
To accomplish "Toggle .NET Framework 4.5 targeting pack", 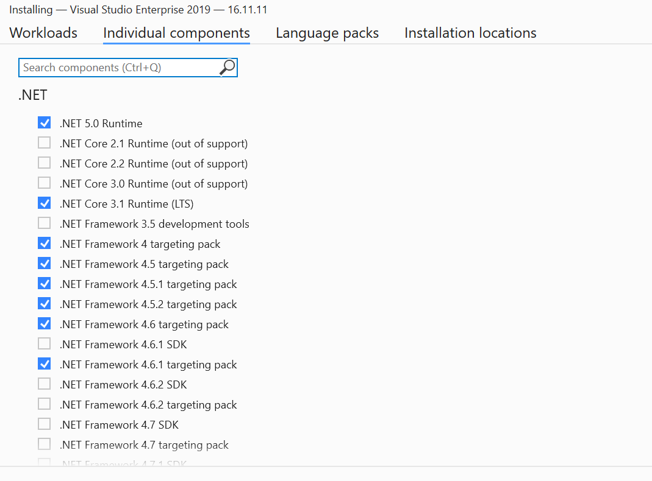I will [44, 264].
